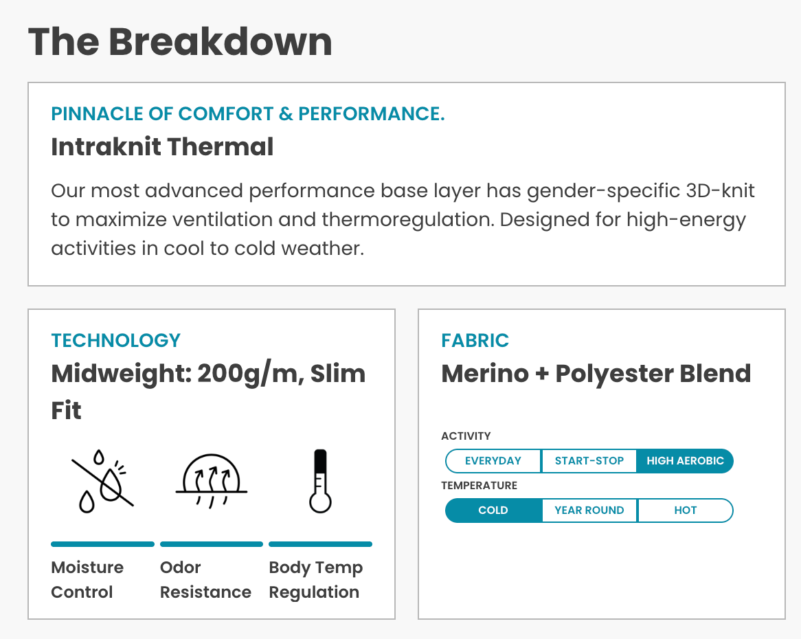Image resolution: width=801 pixels, height=639 pixels.
Task: Click the Body Temp thermometer icon
Action: pyautogui.click(x=320, y=481)
